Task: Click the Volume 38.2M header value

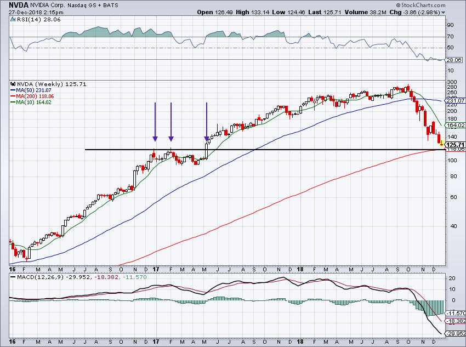Action: 366,13
